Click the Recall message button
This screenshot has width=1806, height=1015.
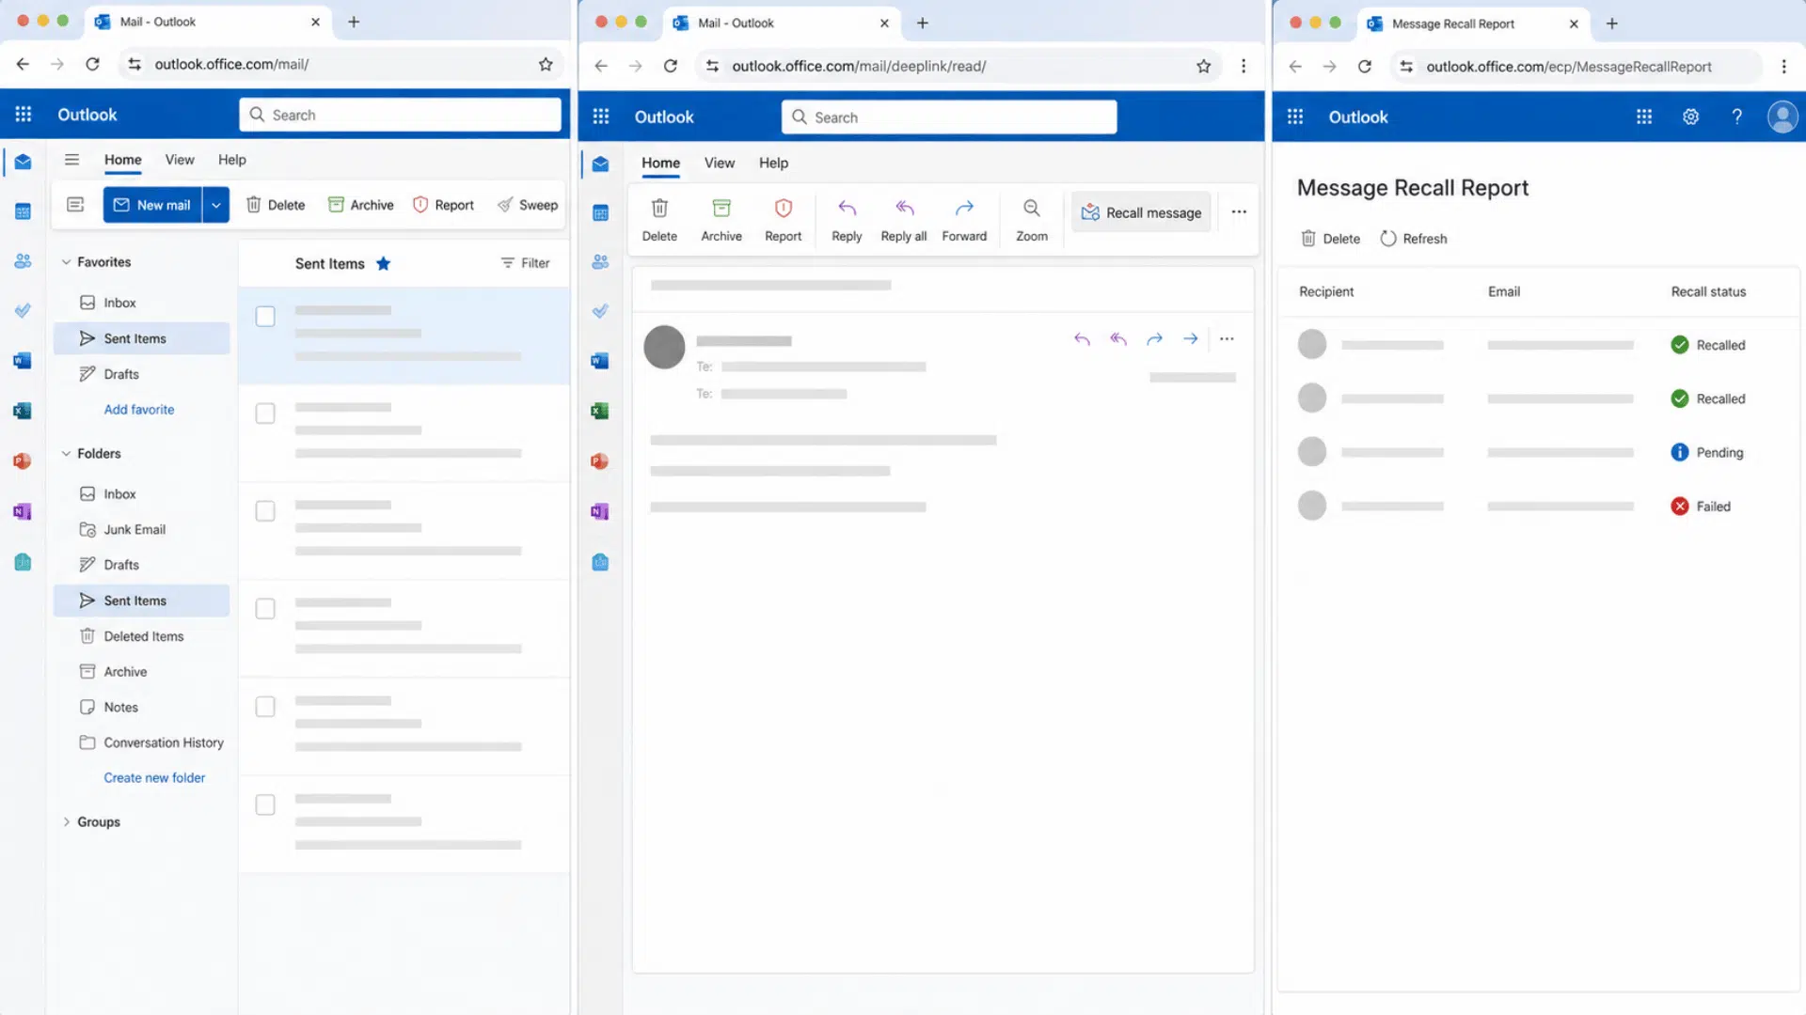1141,212
